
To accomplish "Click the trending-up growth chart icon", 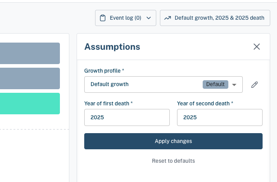I will point(168,18).
